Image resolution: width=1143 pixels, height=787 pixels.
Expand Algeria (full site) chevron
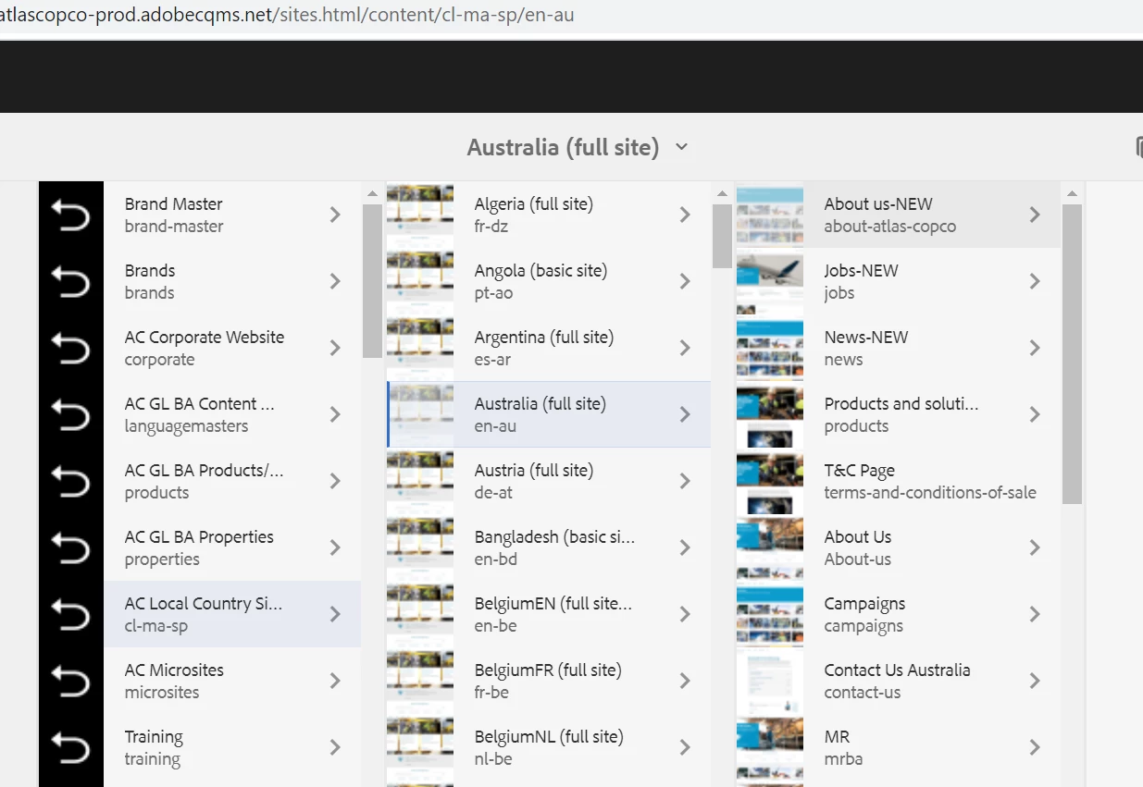click(x=685, y=215)
